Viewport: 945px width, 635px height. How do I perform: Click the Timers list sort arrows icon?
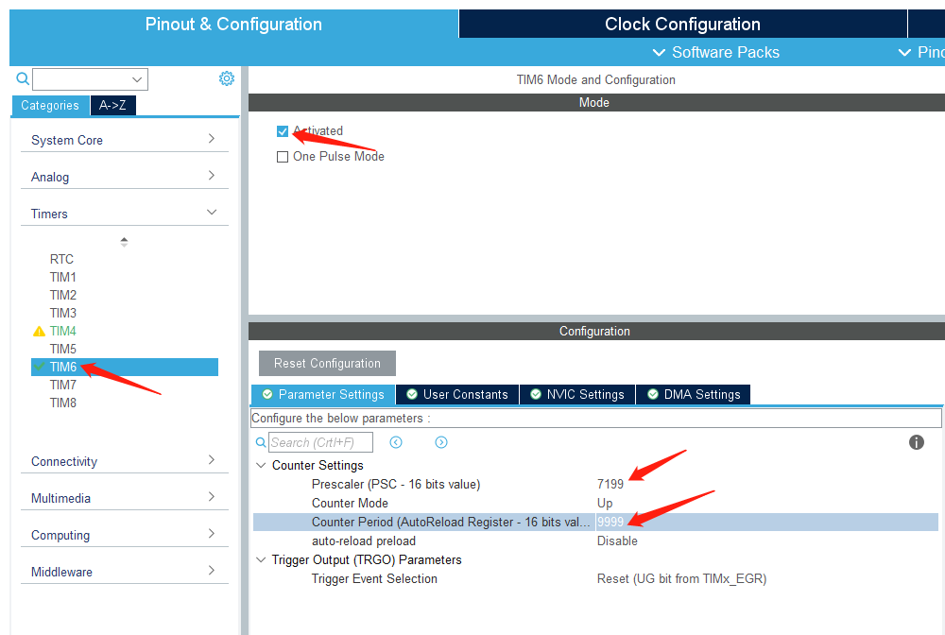124,242
